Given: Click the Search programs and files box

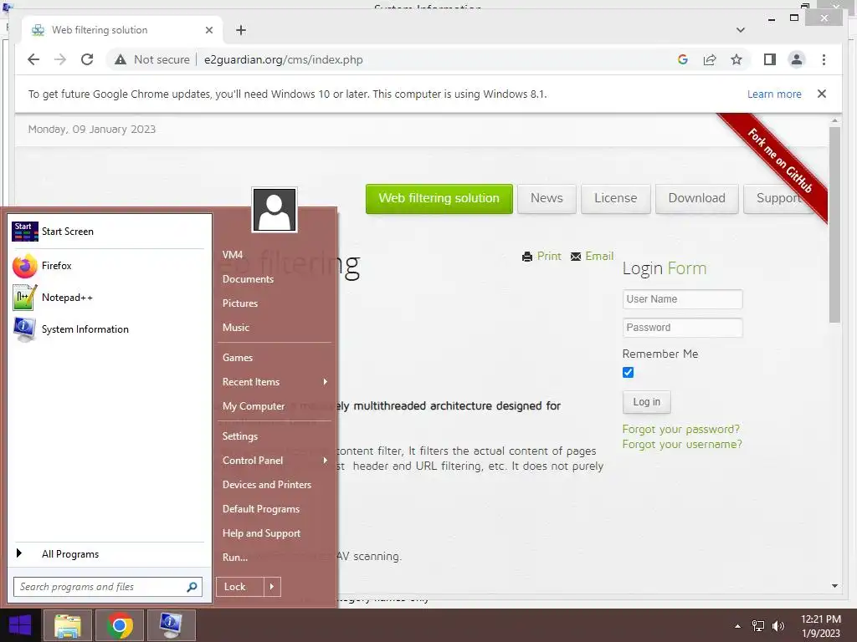Looking at the screenshot, I should tap(108, 587).
